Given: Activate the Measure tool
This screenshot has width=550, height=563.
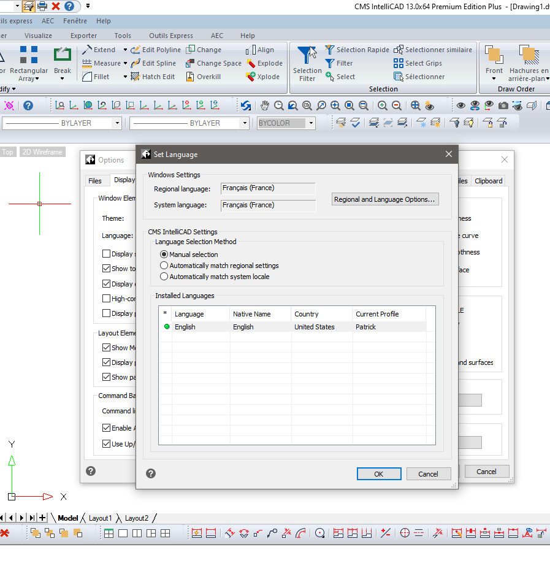Looking at the screenshot, I should click(x=102, y=63).
